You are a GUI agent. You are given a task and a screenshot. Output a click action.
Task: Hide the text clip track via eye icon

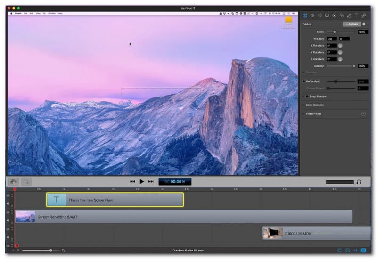(x=8, y=196)
